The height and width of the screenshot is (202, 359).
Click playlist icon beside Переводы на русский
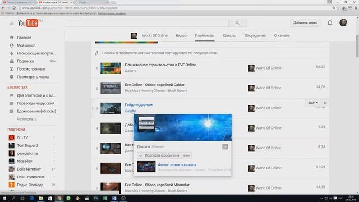tap(12, 103)
